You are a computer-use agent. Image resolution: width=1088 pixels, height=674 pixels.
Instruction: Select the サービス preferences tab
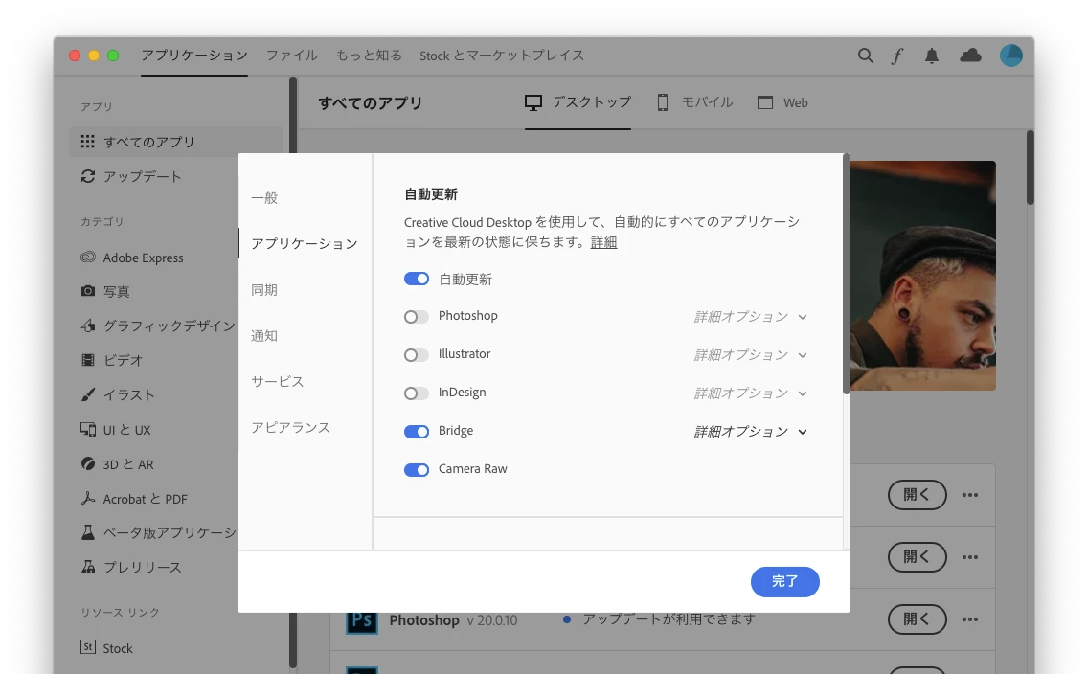(x=278, y=381)
